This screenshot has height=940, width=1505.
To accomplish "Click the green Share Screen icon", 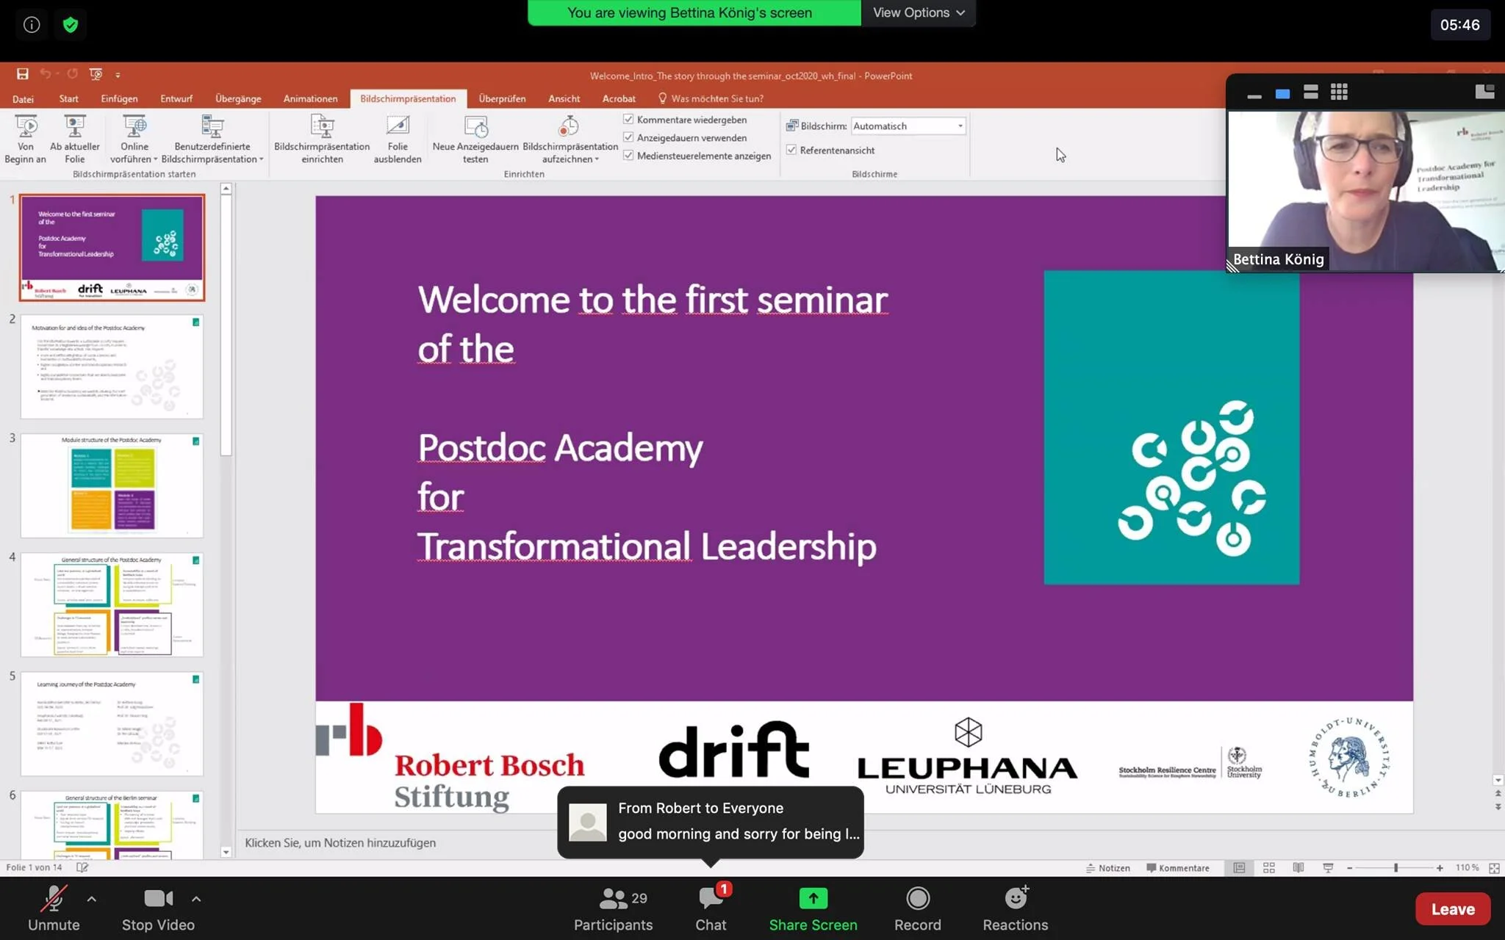I will coord(813,898).
